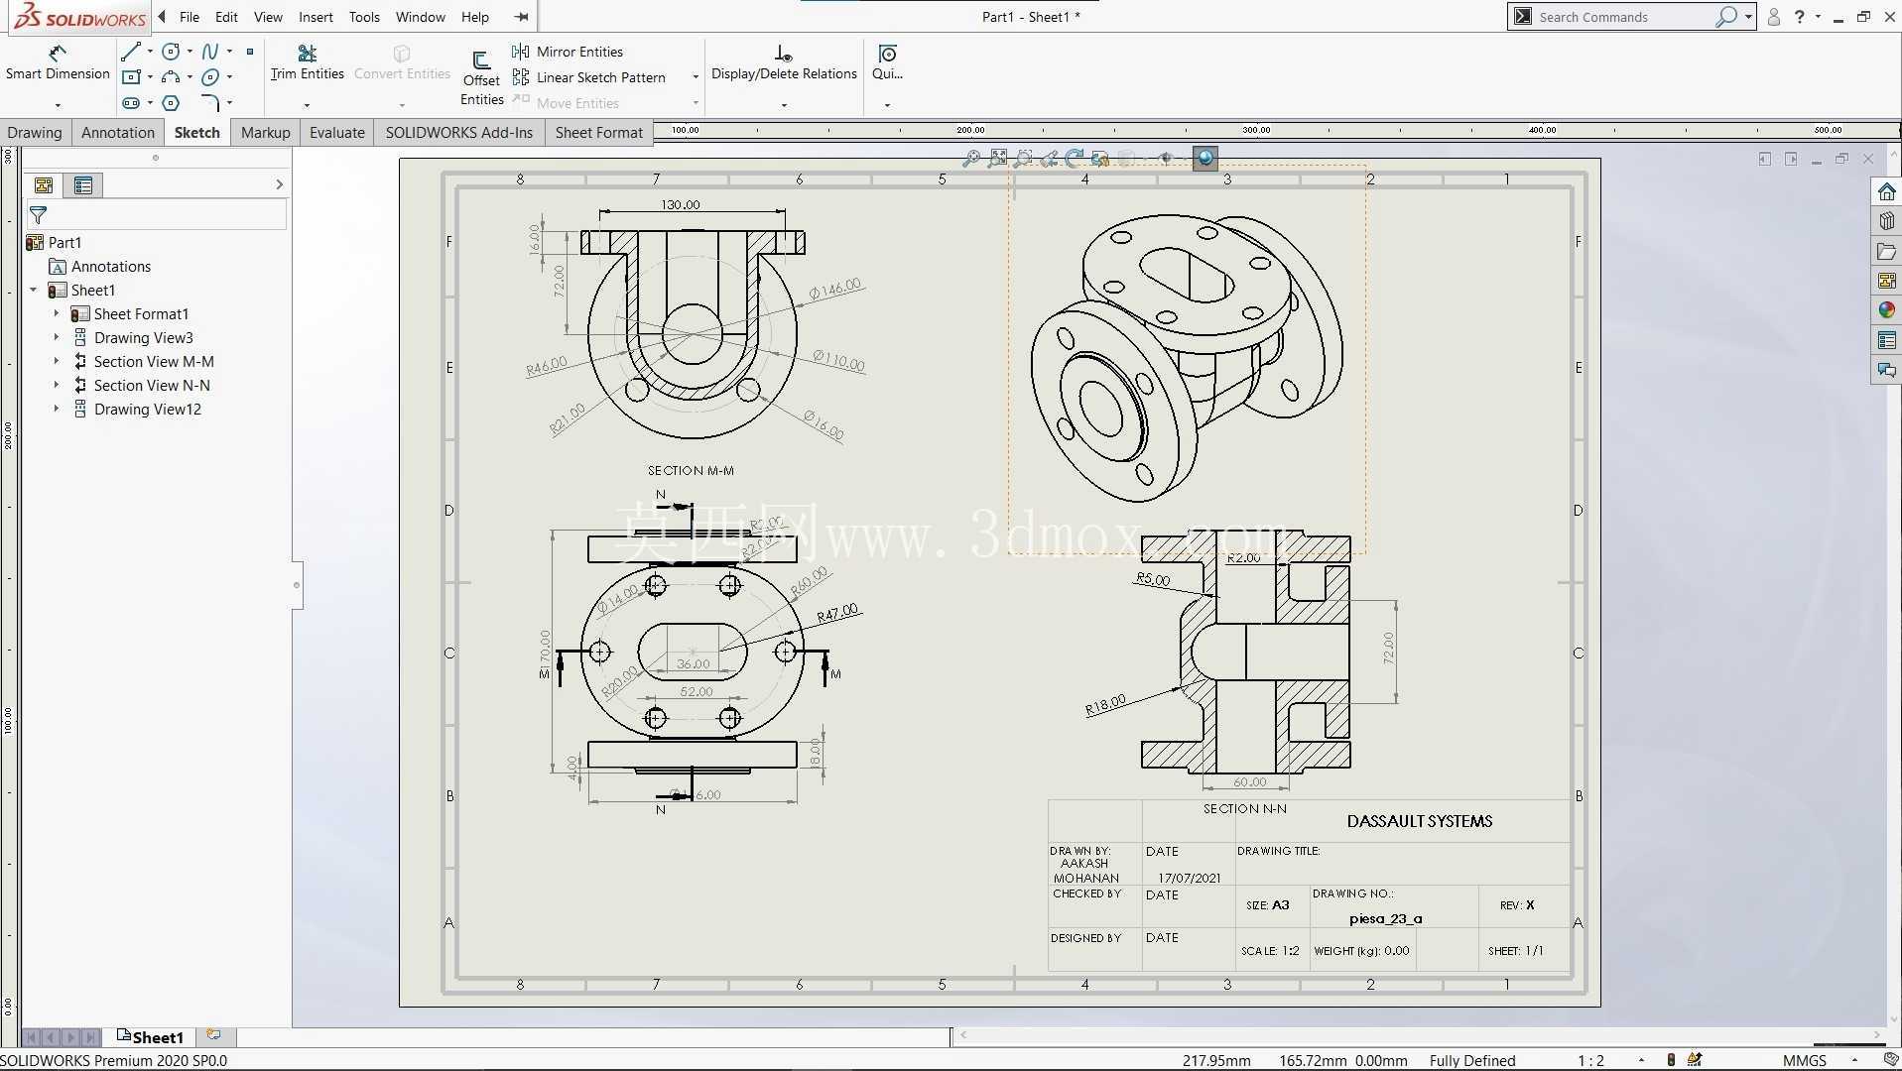Click Linear Sketch Pattern button
This screenshot has height=1071, width=1902.
(x=589, y=77)
